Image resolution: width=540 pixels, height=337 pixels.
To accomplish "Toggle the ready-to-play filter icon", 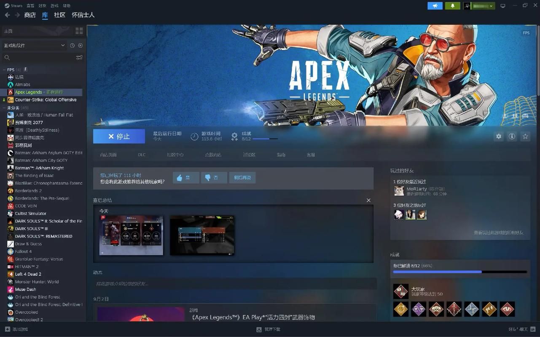I will [80, 45].
